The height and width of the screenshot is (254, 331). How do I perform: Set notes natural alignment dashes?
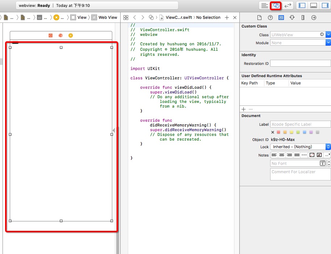point(304,155)
